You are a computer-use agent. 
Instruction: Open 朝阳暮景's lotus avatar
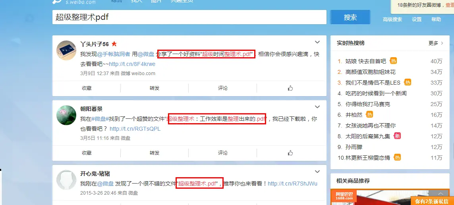click(x=66, y=115)
